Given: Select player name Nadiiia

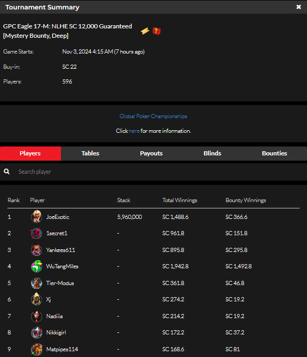Looking at the screenshot, I should [x=55, y=316].
